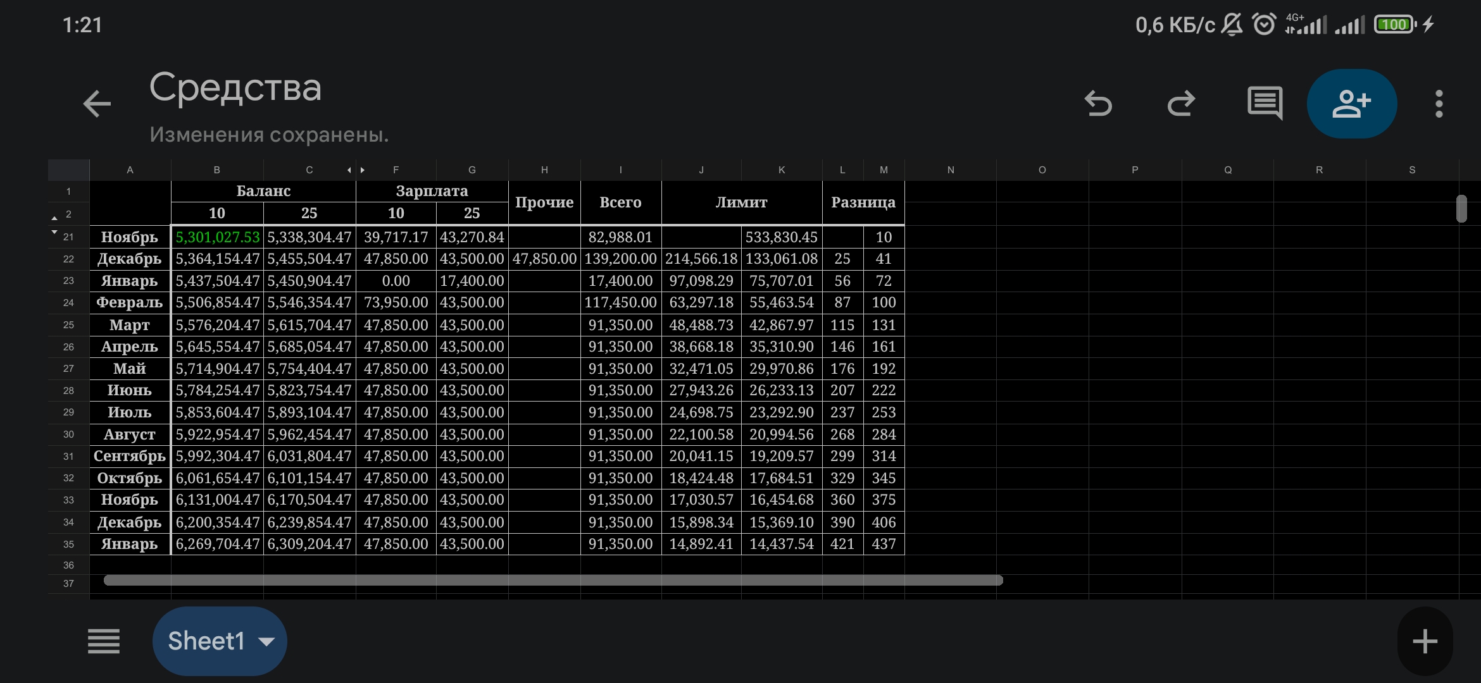Undo the last edit

pos(1098,104)
